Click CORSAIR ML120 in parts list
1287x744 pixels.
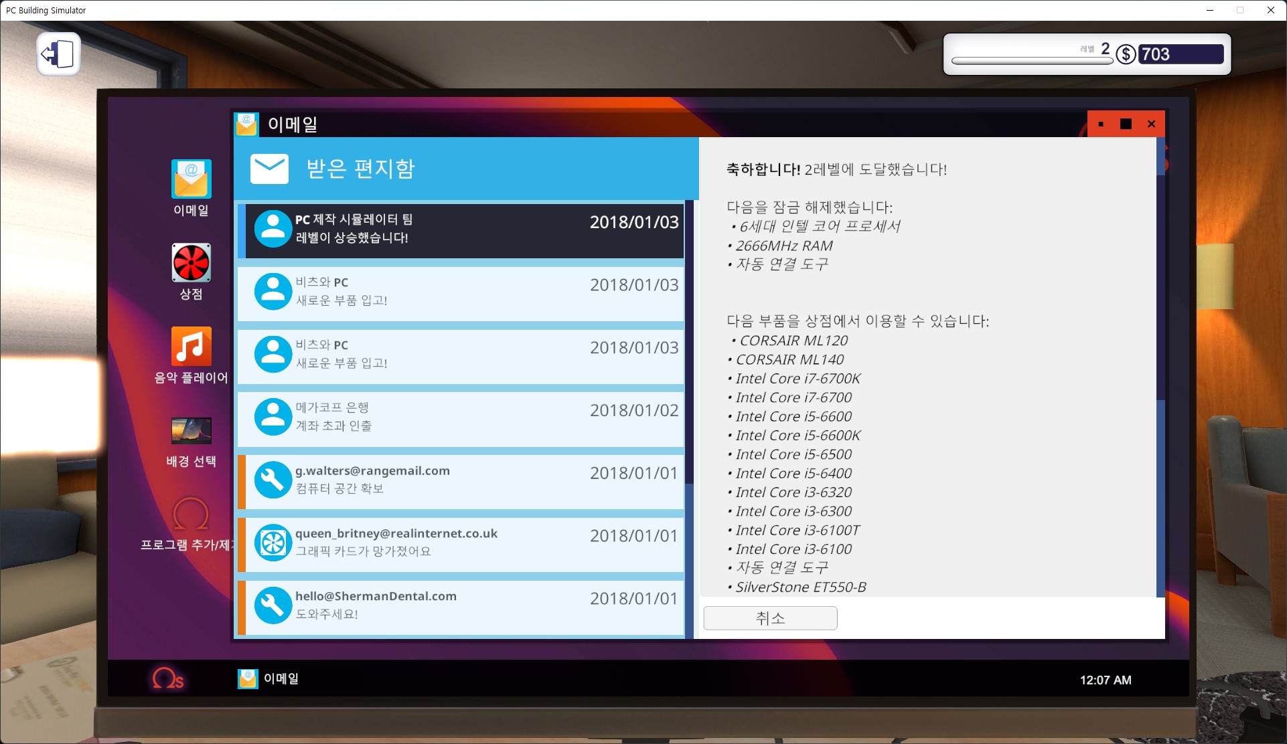tap(793, 341)
